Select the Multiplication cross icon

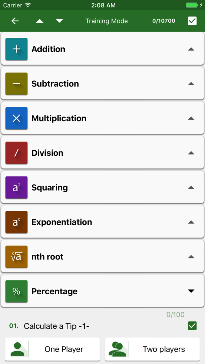16,118
